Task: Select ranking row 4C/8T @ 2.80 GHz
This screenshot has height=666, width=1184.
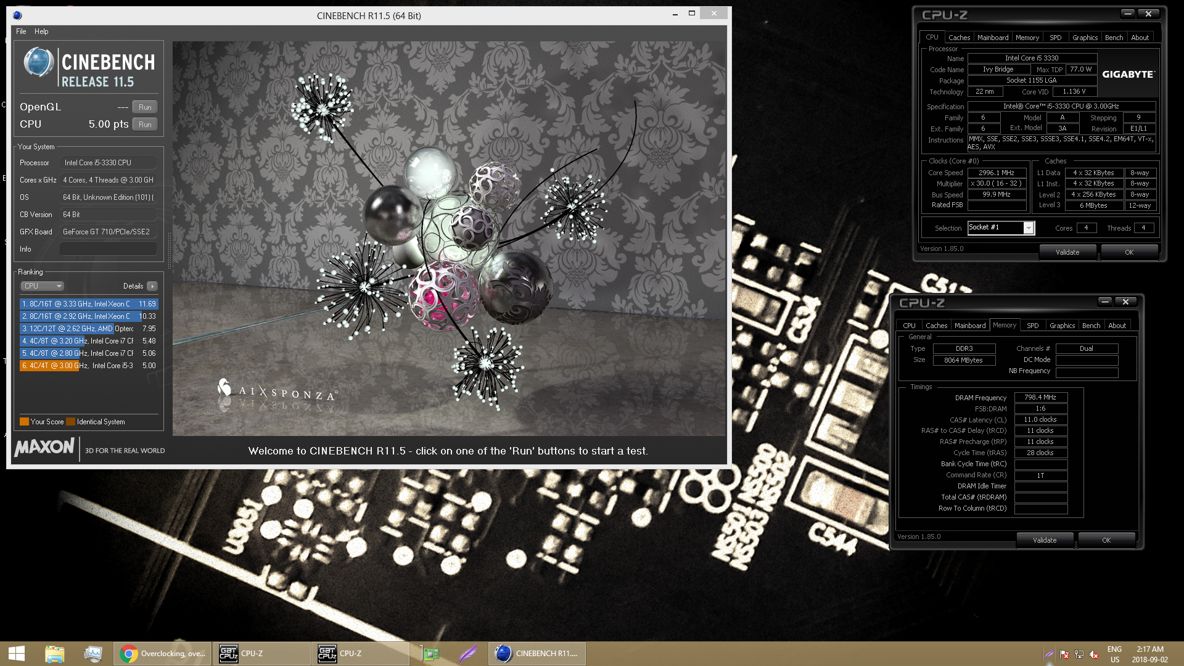Action: click(89, 353)
